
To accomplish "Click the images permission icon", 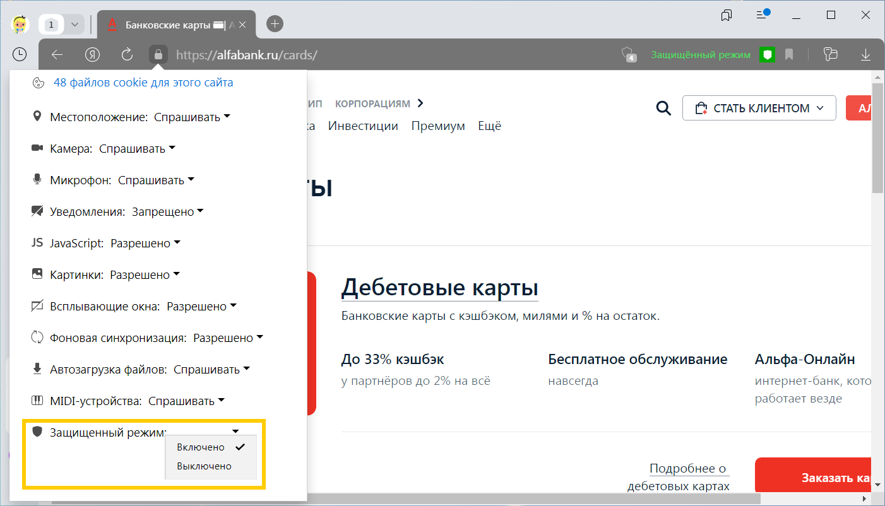I will click(x=37, y=274).
